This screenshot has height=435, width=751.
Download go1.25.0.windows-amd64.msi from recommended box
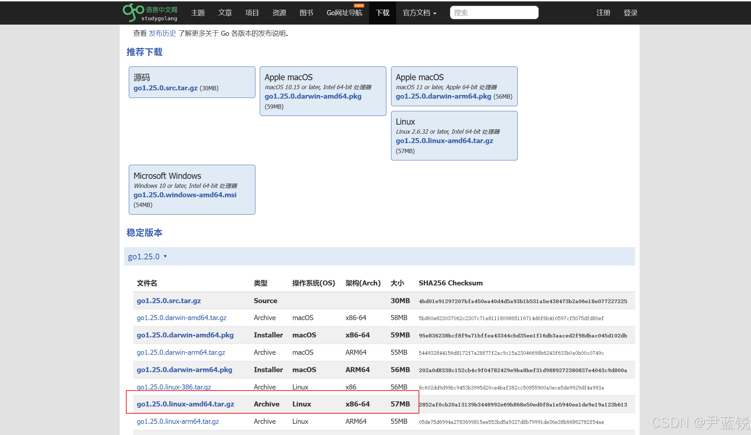[185, 195]
